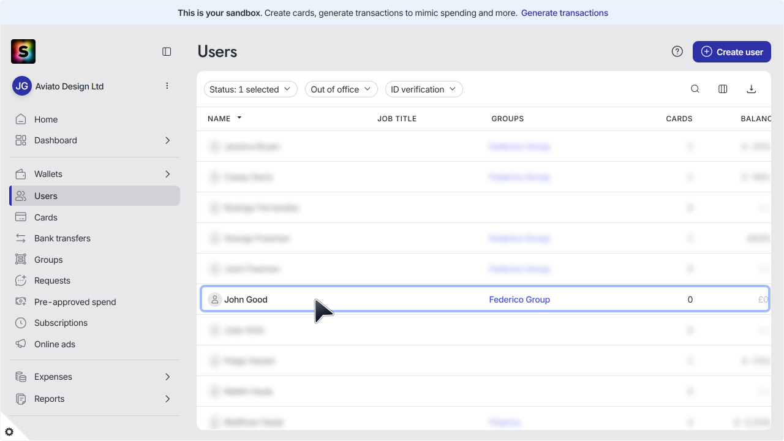
Task: Open ID verification filter dropdown
Action: click(x=424, y=89)
